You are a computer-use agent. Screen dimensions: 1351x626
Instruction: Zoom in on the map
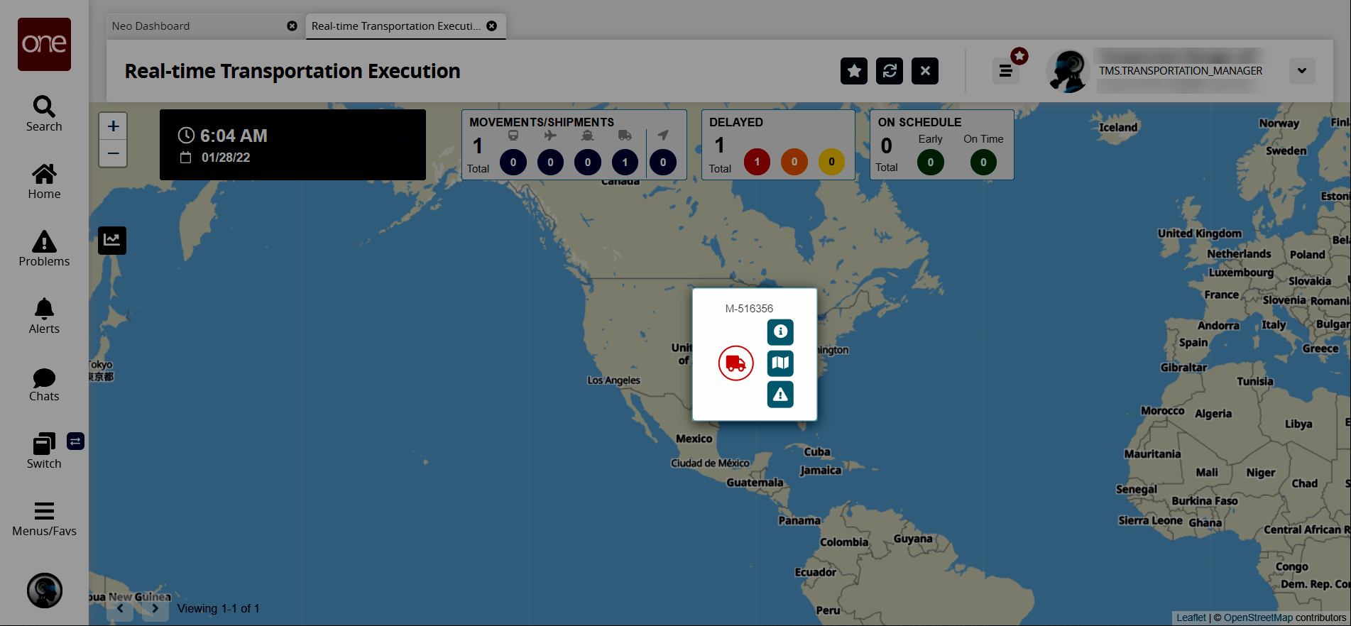click(x=113, y=126)
